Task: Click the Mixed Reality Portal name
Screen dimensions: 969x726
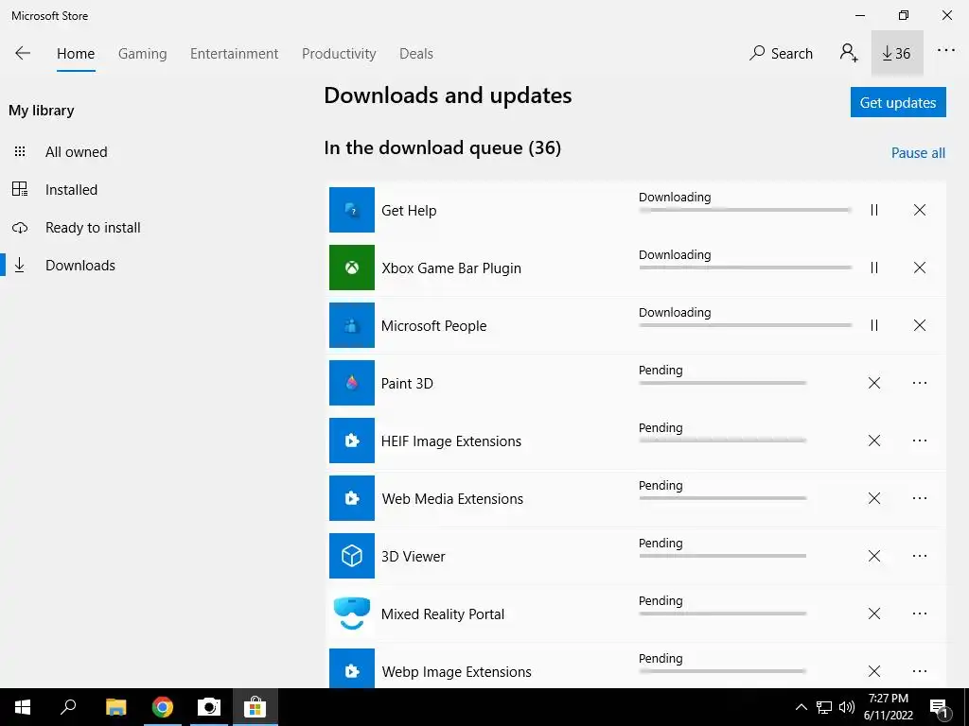Action: point(443,614)
